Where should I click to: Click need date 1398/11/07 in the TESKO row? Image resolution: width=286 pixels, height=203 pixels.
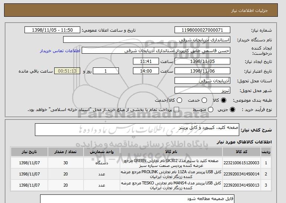click(29, 185)
